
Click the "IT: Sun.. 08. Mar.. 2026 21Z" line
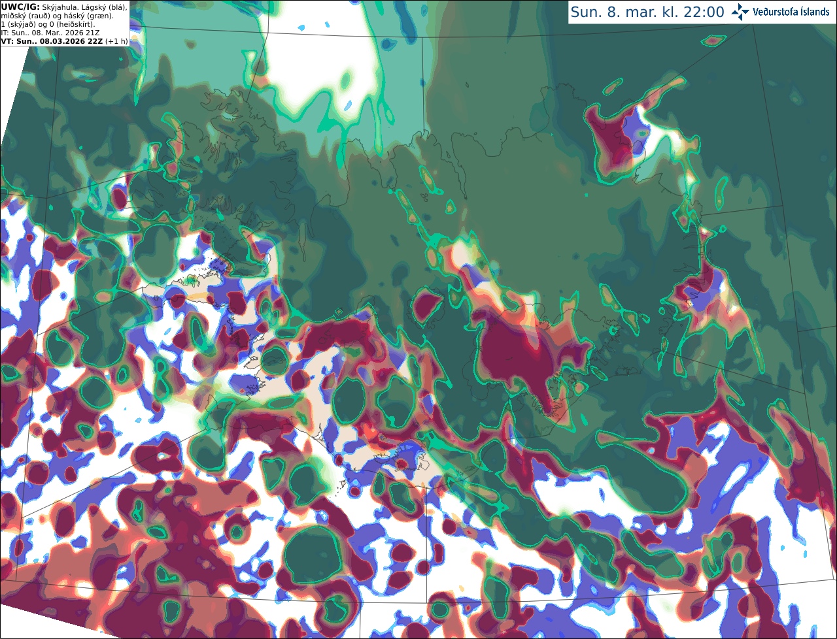point(50,33)
